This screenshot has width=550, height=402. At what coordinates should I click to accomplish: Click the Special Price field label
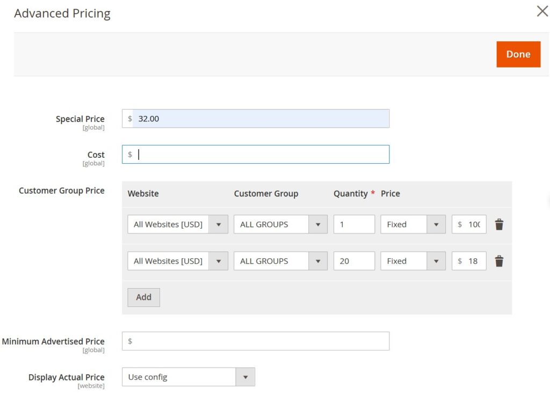click(x=80, y=119)
